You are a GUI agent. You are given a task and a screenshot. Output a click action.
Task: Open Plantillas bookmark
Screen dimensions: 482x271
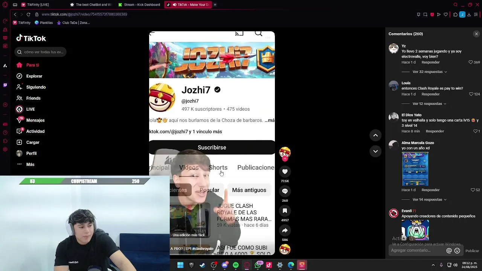[44, 23]
